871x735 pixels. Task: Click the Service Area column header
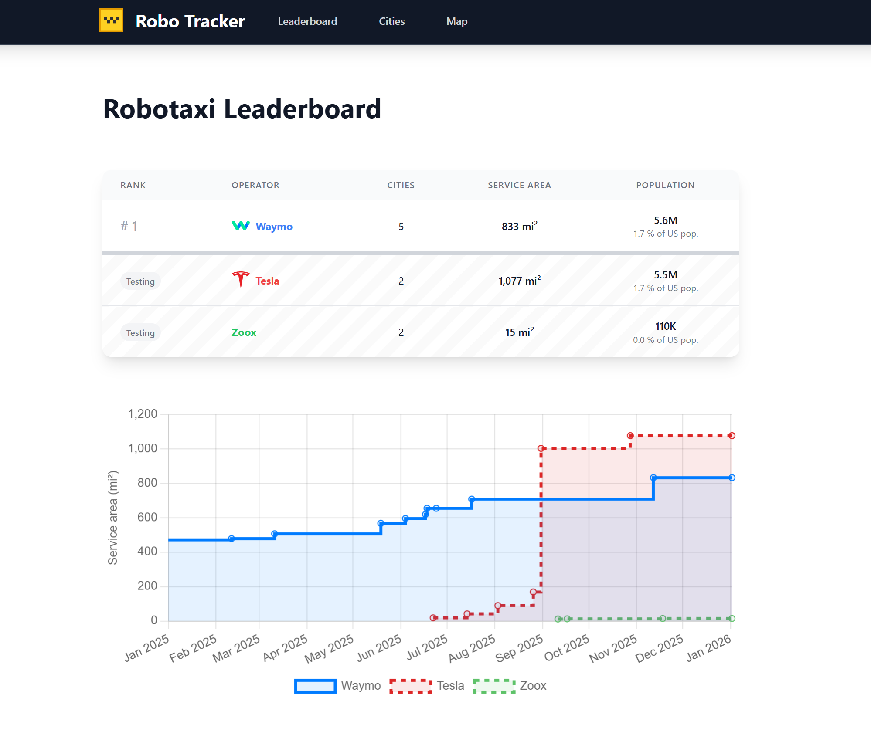[x=519, y=185]
